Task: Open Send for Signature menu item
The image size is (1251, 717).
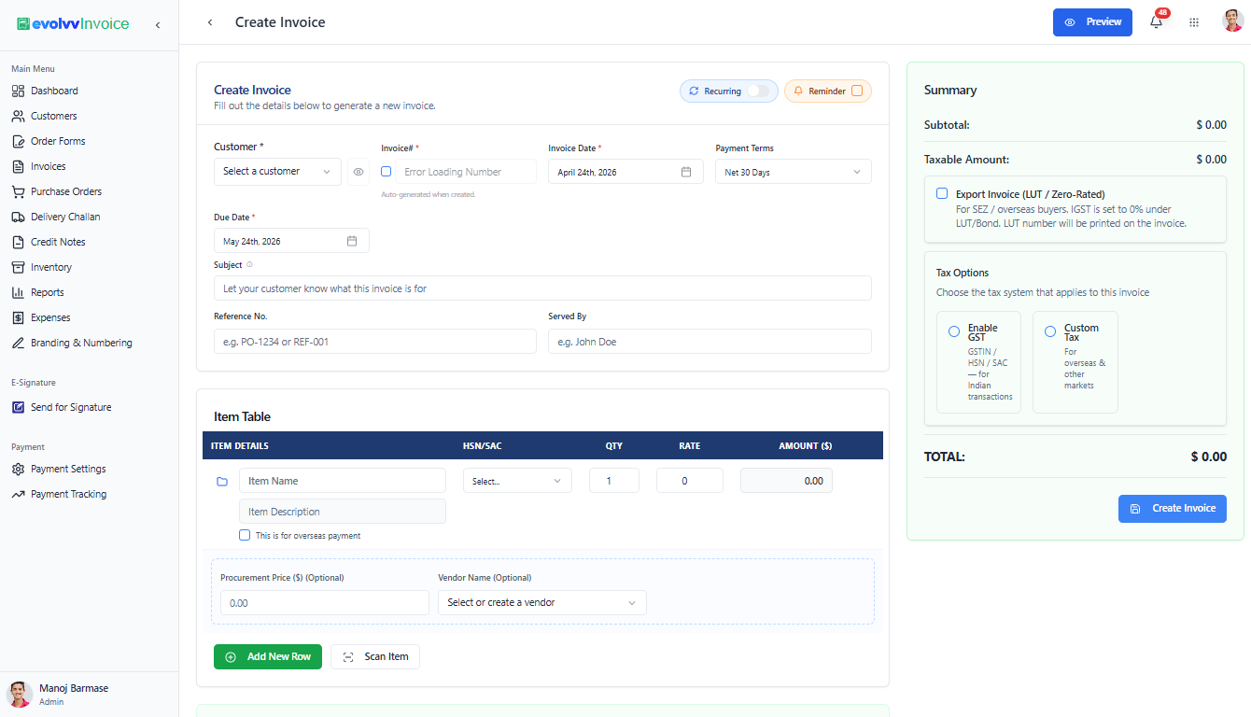Action: (71, 407)
